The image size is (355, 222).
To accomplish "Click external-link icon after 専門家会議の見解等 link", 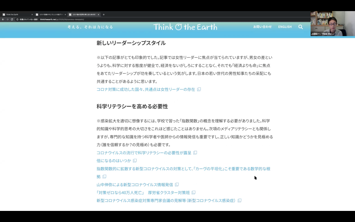I will [240, 200].
